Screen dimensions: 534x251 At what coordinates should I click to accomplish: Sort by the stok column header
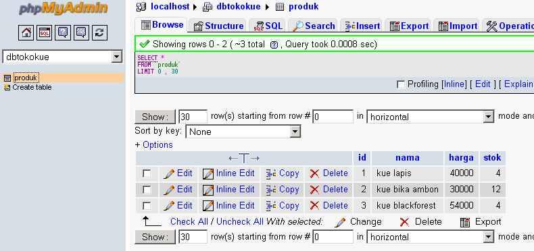click(492, 158)
